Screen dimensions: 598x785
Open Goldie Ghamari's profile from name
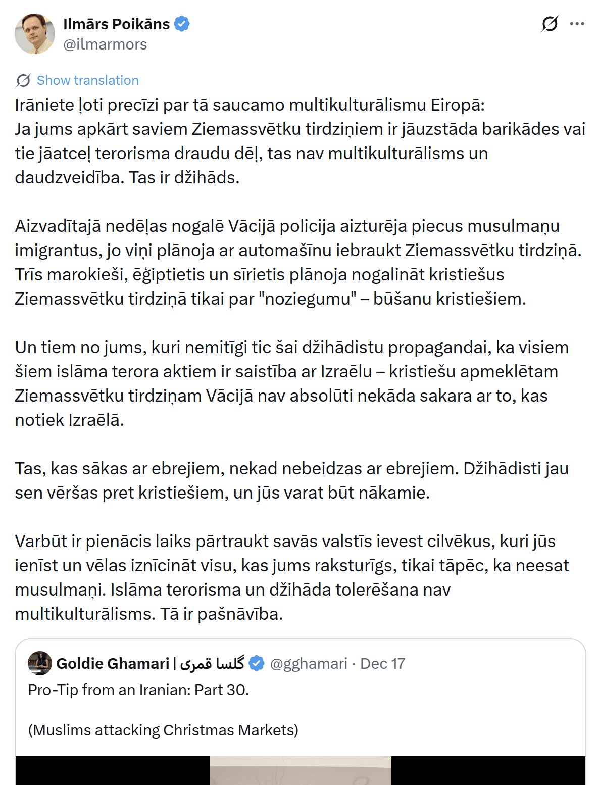[113, 663]
